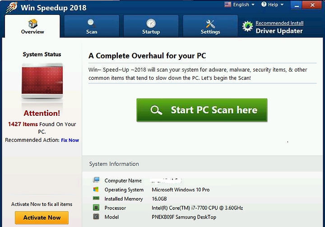Click the Win Speedup 2018 title text
The height and width of the screenshot is (227, 325).
(x=53, y=8)
